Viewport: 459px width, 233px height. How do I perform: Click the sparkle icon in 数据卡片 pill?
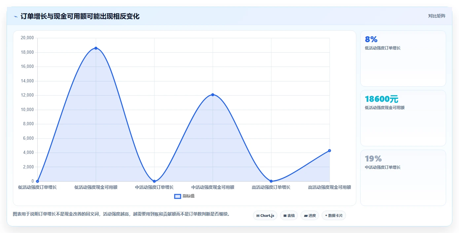pyautogui.click(x=326, y=216)
